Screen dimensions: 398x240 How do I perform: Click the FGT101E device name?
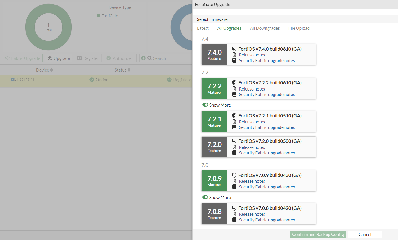[x=26, y=80]
